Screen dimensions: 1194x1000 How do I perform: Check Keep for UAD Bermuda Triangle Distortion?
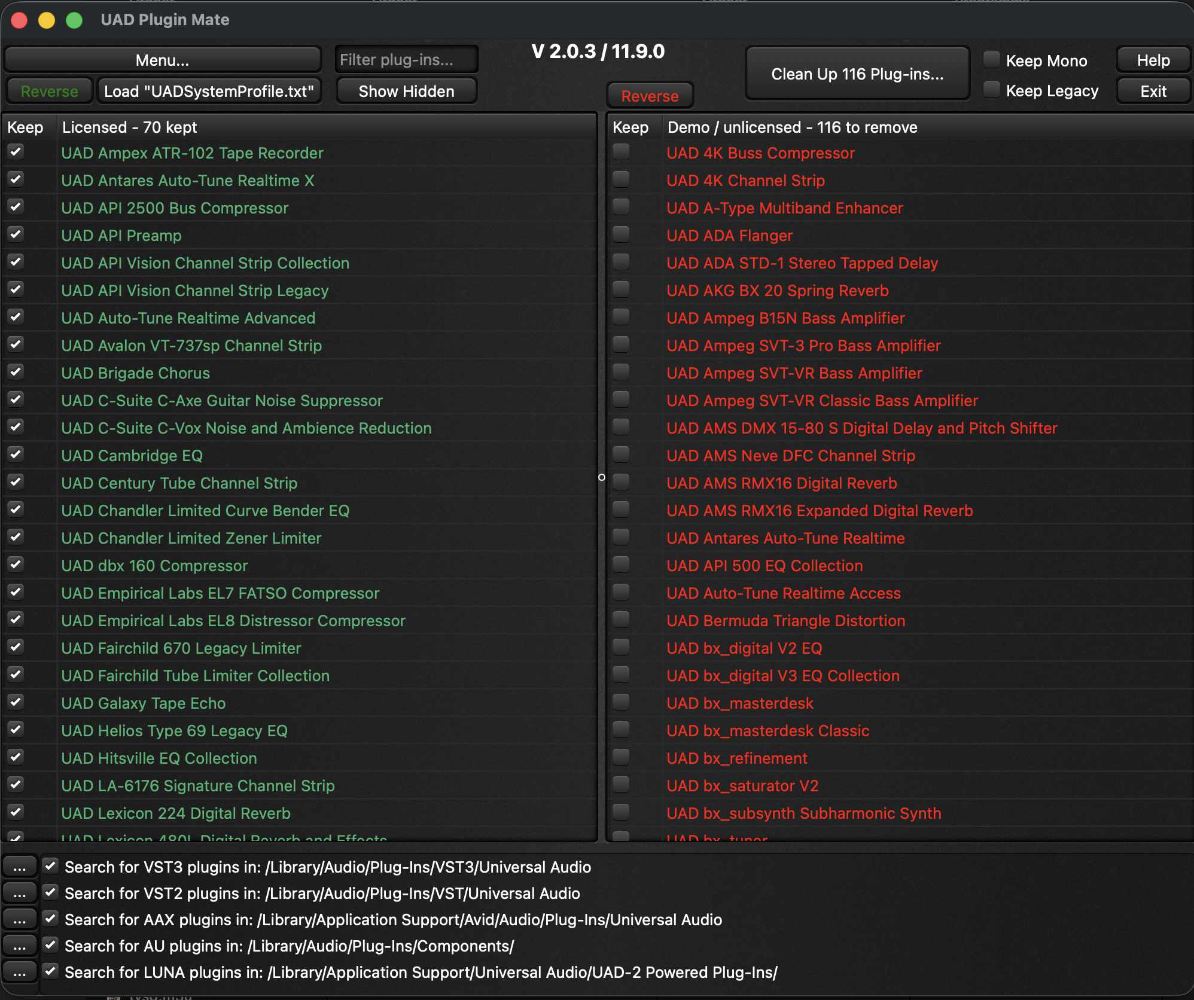(622, 620)
